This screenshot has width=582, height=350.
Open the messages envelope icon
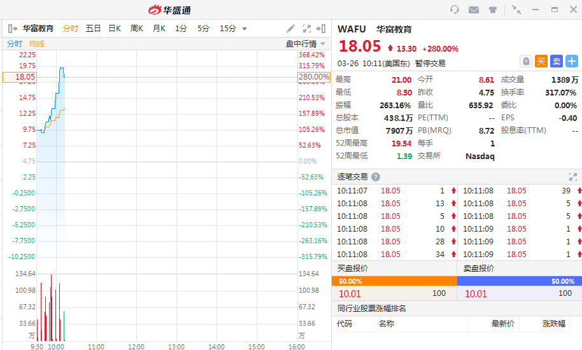(x=474, y=10)
